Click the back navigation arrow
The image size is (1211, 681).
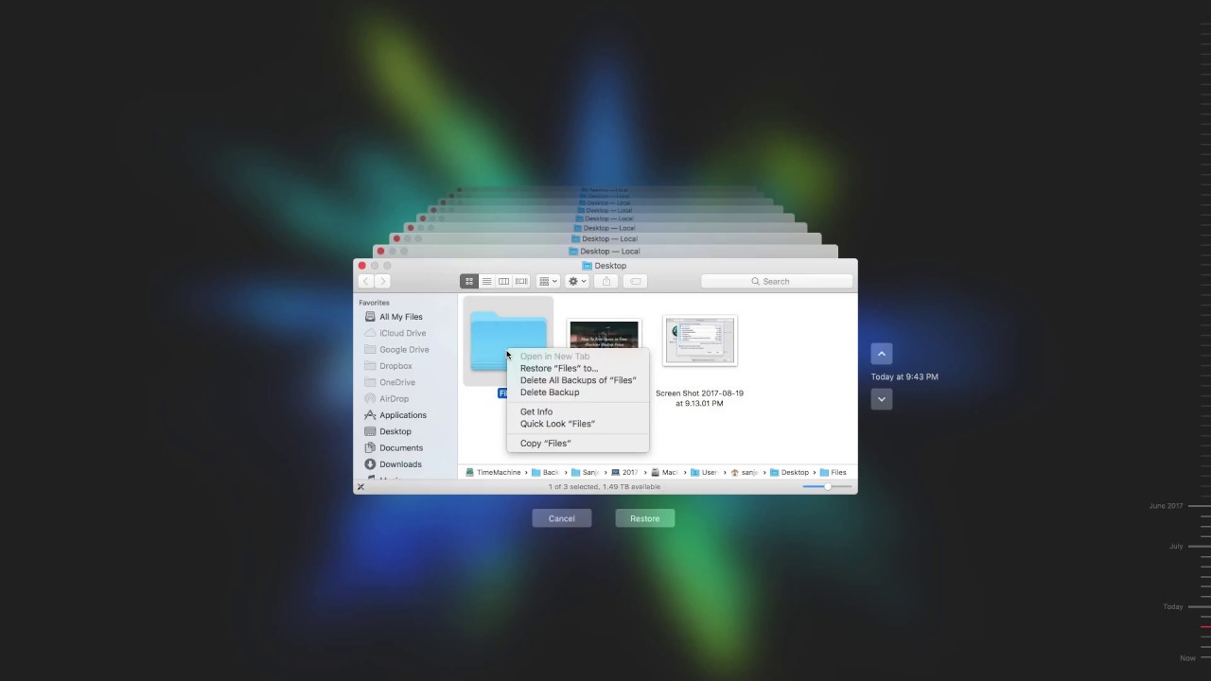coord(366,281)
